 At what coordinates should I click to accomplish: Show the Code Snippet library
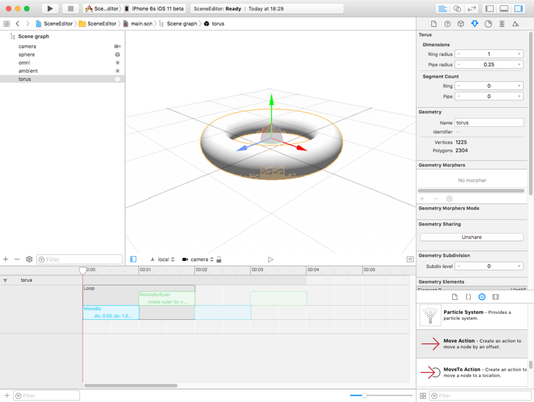coord(468,297)
